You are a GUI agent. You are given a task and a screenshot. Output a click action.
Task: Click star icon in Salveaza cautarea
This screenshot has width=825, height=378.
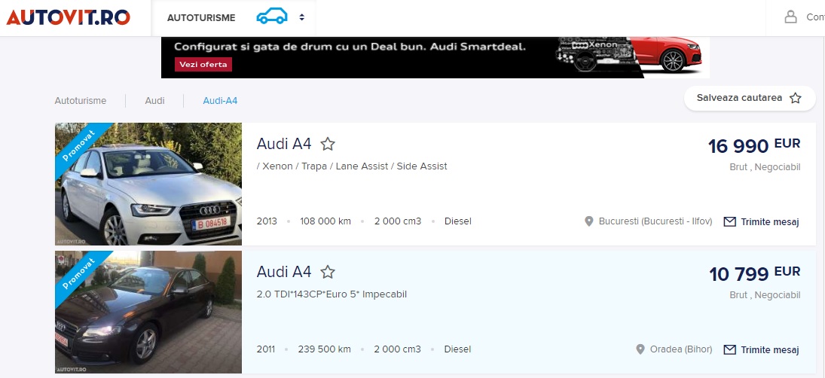pos(796,98)
